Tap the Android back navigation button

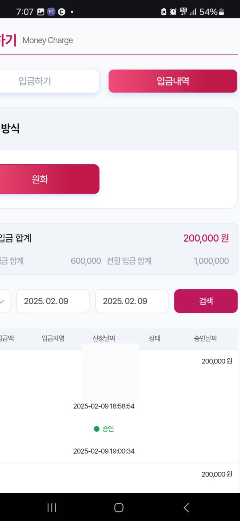point(186,508)
